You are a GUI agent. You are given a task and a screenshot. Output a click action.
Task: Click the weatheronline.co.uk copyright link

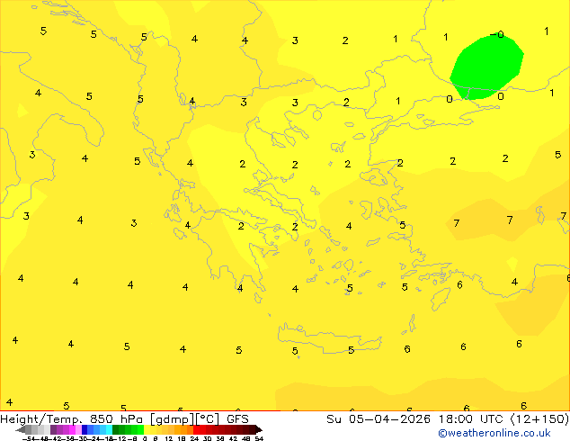(x=494, y=433)
